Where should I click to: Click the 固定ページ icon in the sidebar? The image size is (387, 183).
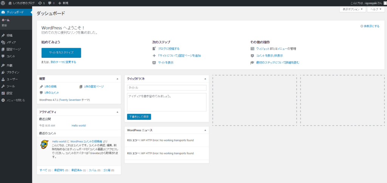tap(3, 49)
